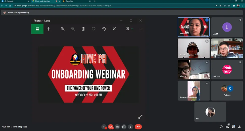Open the 7 others participants tile
The image size is (245, 131).
click(227, 91)
